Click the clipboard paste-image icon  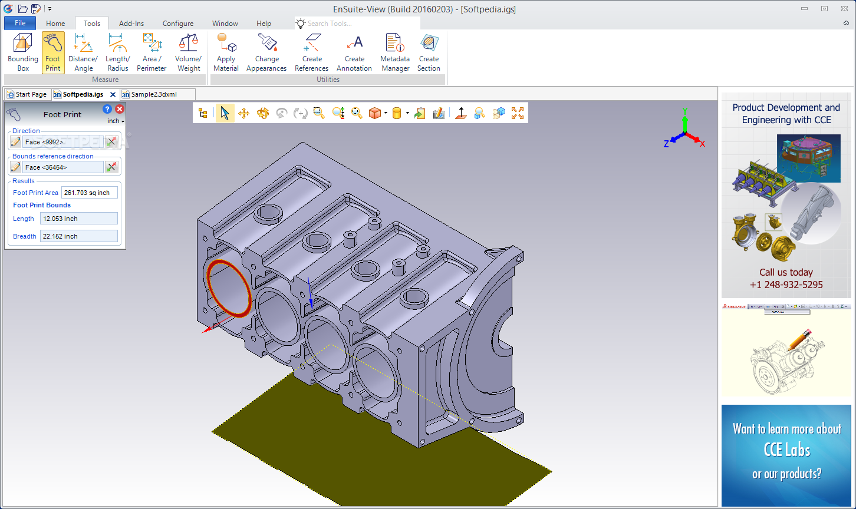point(420,113)
